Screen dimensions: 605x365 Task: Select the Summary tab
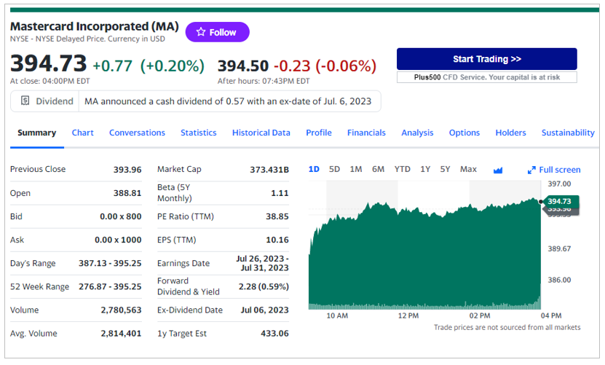tap(36, 133)
